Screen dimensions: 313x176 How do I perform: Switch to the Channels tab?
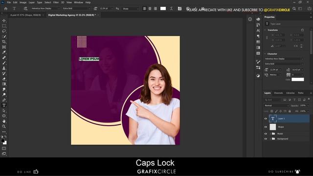coord(278,93)
